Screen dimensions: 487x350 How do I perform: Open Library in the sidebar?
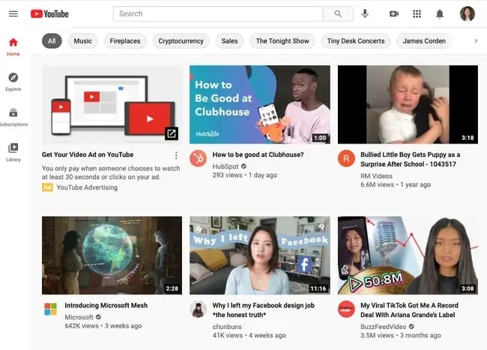click(13, 152)
